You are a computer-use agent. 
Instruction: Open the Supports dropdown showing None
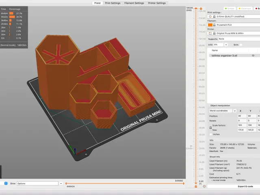(x=239, y=39)
